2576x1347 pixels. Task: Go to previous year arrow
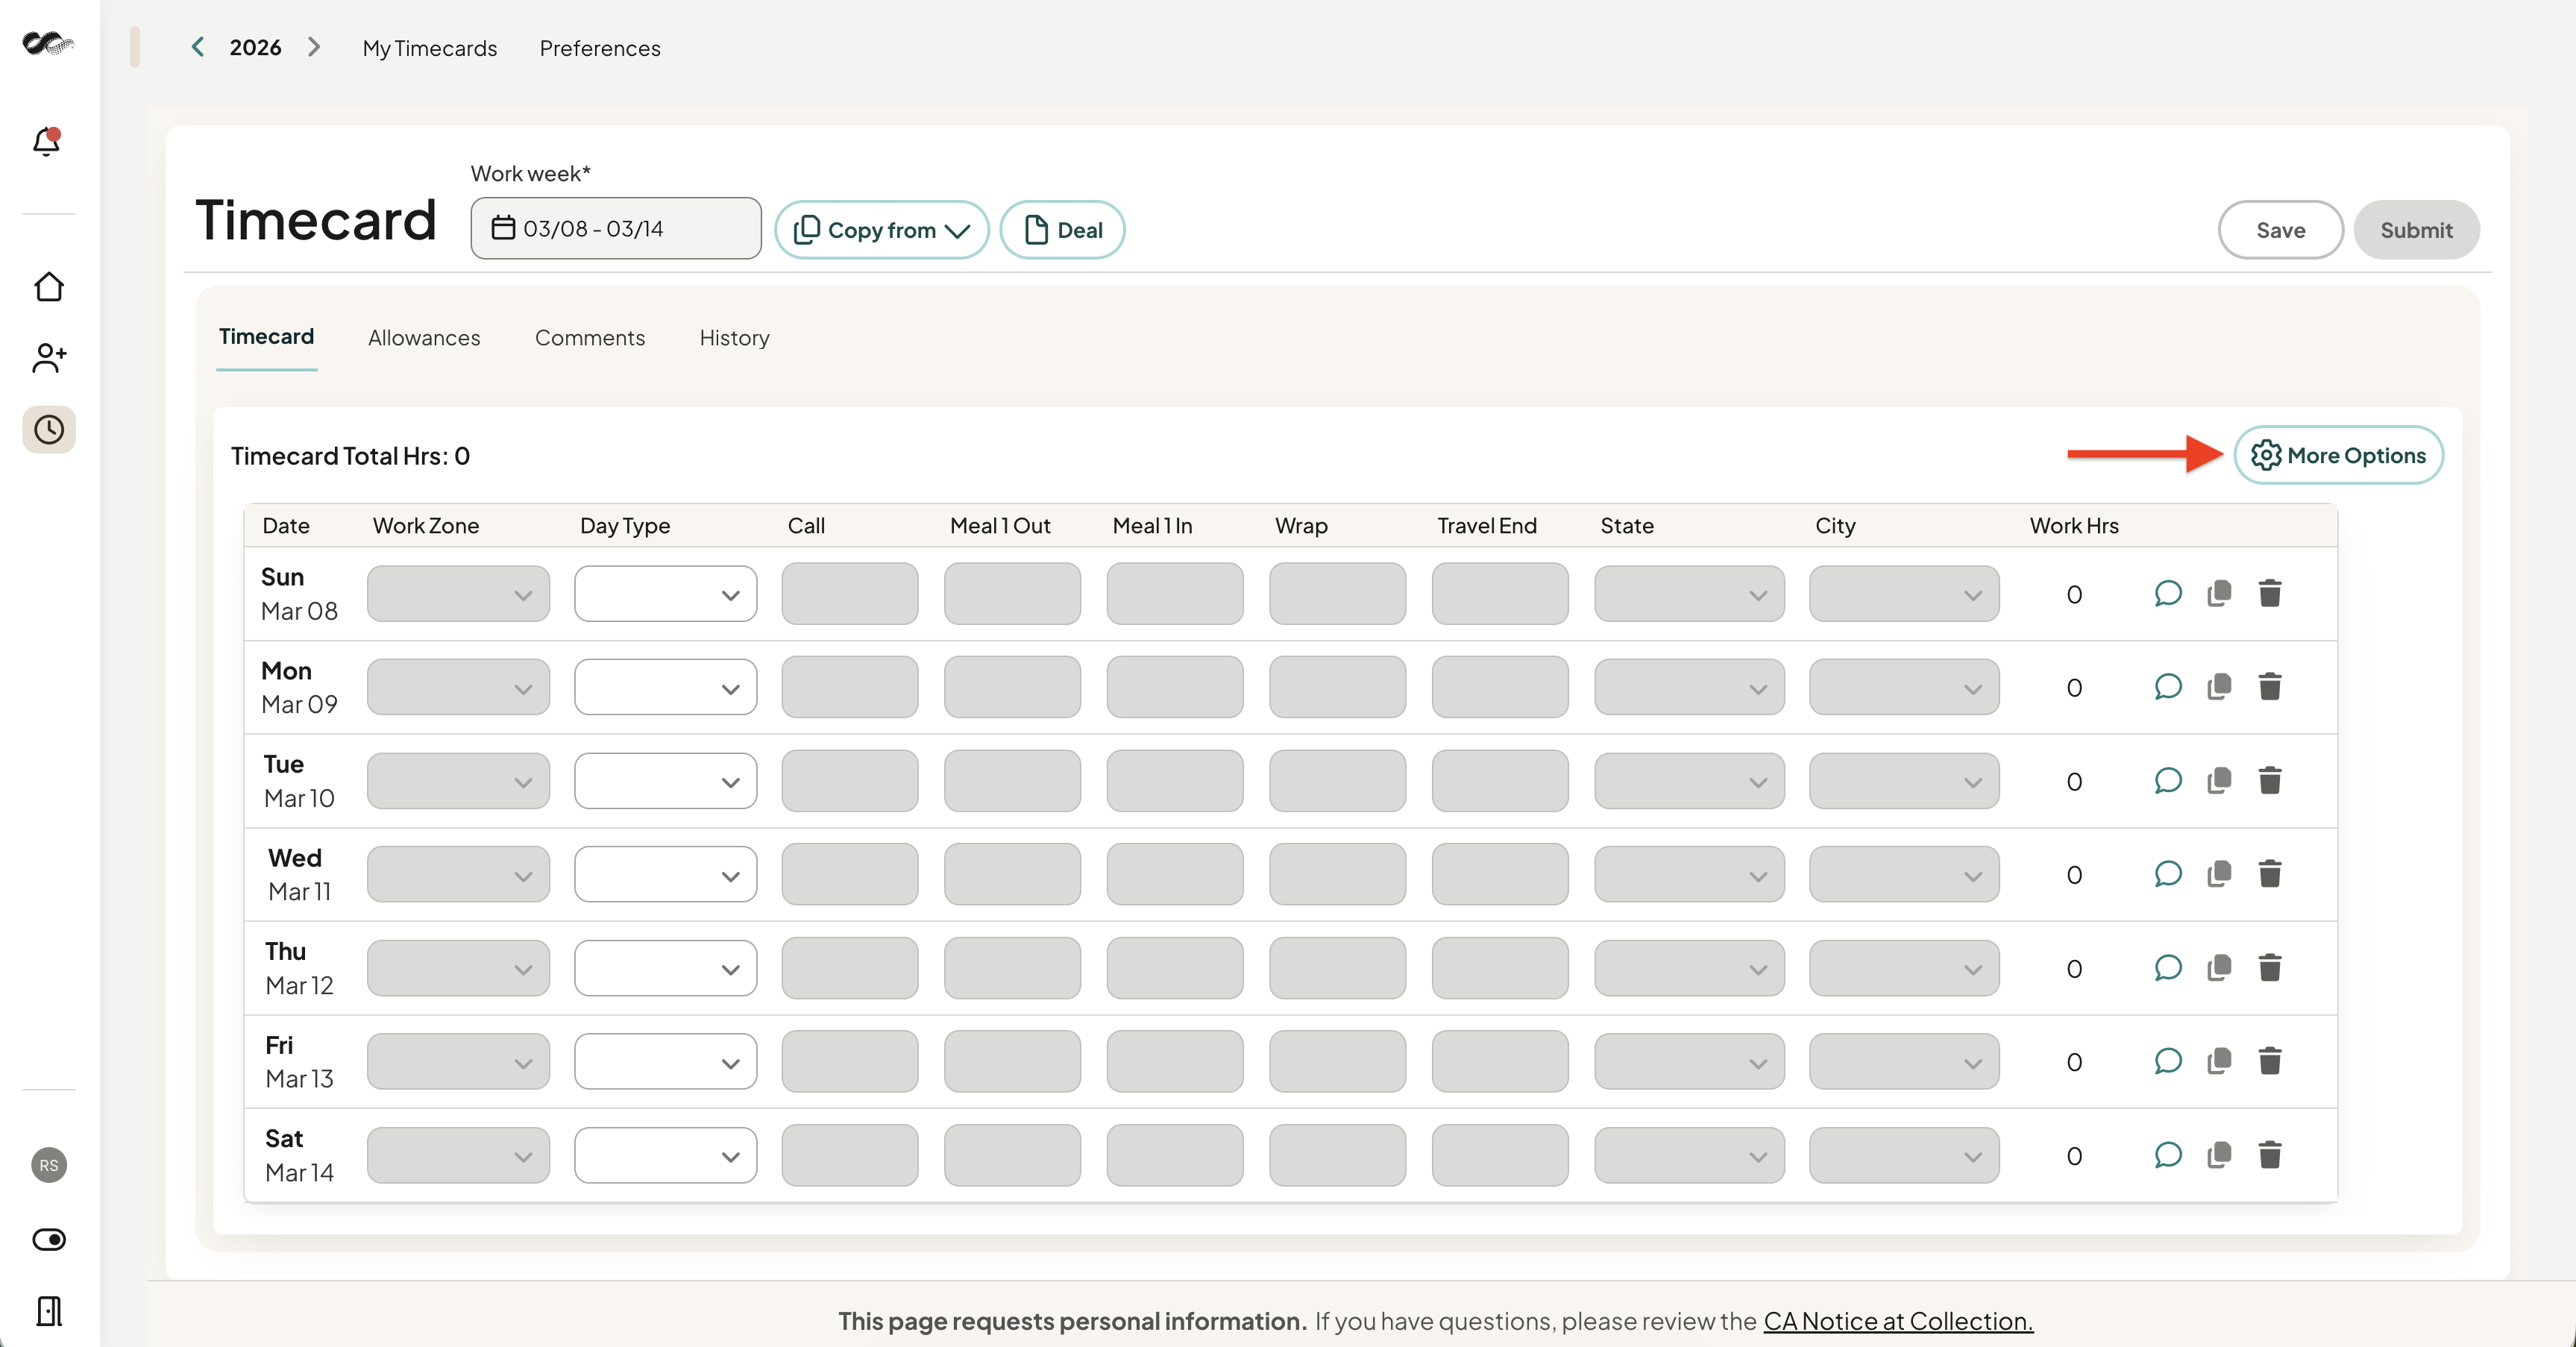pyautogui.click(x=198, y=47)
